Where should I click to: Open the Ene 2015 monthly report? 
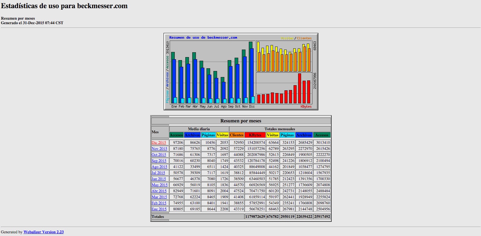(x=159, y=209)
